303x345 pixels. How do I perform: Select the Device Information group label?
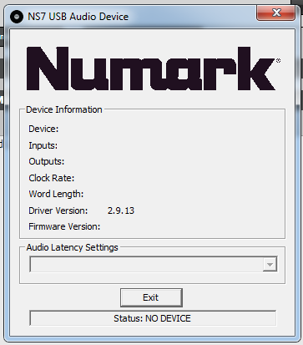64,109
